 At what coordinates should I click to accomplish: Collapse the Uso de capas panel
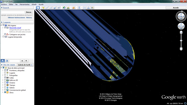pyautogui.click(x=2, y=65)
